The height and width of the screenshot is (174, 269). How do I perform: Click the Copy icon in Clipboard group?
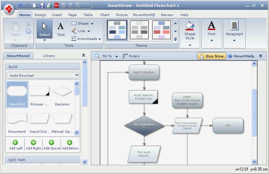pyautogui.click(x=28, y=31)
